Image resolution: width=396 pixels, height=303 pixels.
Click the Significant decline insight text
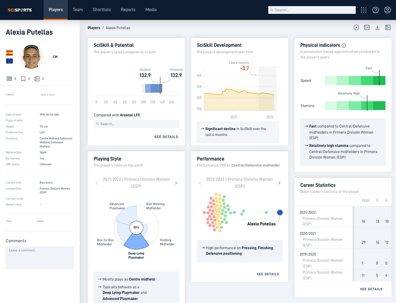(x=220, y=129)
